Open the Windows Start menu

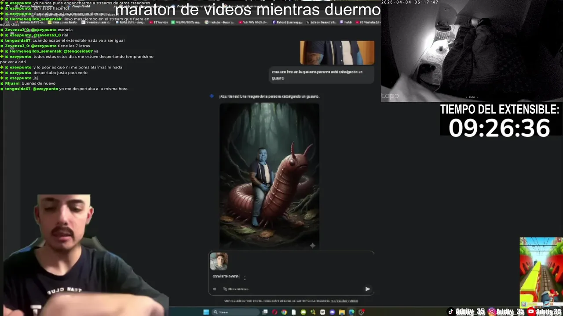pos(206,312)
